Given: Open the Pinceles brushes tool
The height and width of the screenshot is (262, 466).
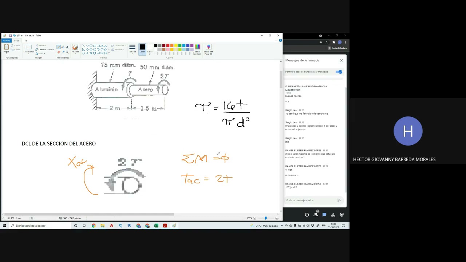Looking at the screenshot, I should click(75, 48).
